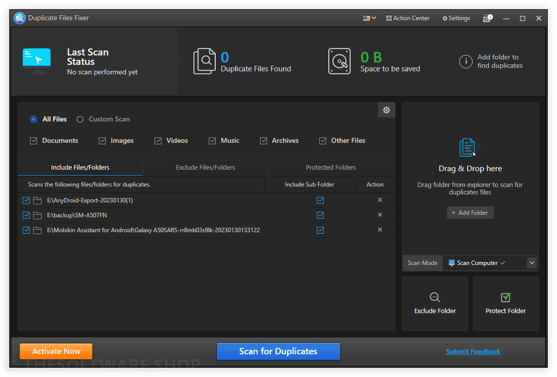Screen dimensions: 557x377
Task: Click the notification icon in title bar
Action: 488,18
